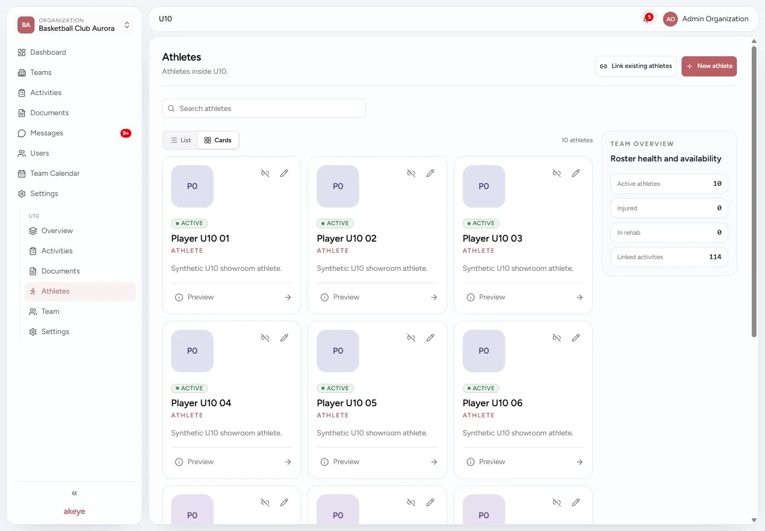Click arrow on Player U10 05 card
This screenshot has width=765, height=531.
click(x=434, y=462)
